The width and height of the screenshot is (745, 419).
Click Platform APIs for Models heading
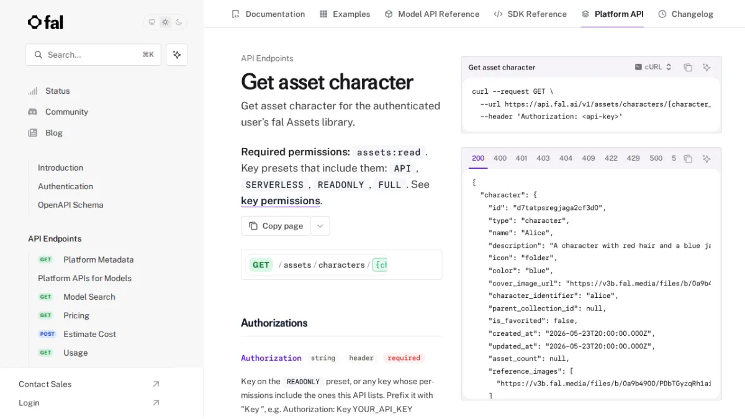[x=84, y=278]
